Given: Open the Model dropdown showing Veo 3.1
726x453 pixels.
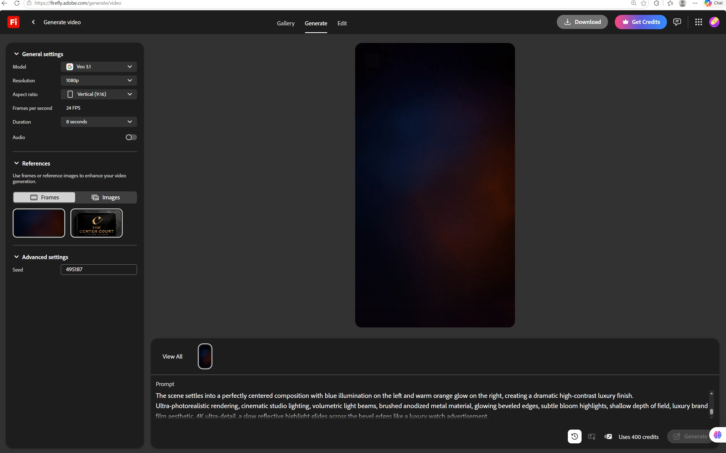Looking at the screenshot, I should [99, 67].
